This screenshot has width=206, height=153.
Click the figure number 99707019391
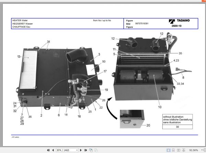[142, 24]
